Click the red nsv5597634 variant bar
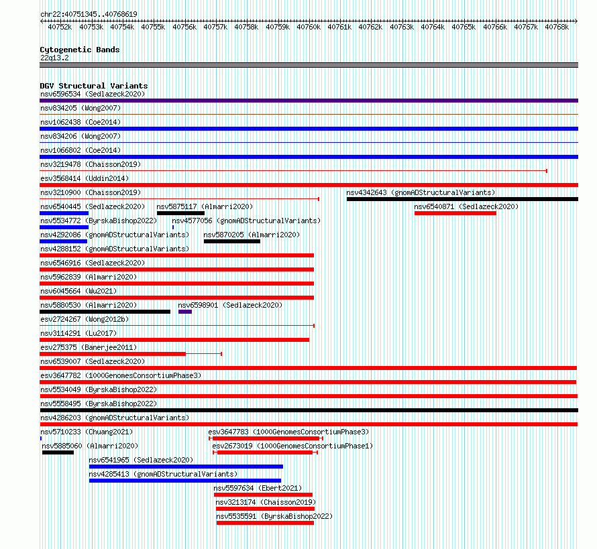 [x=263, y=495]
